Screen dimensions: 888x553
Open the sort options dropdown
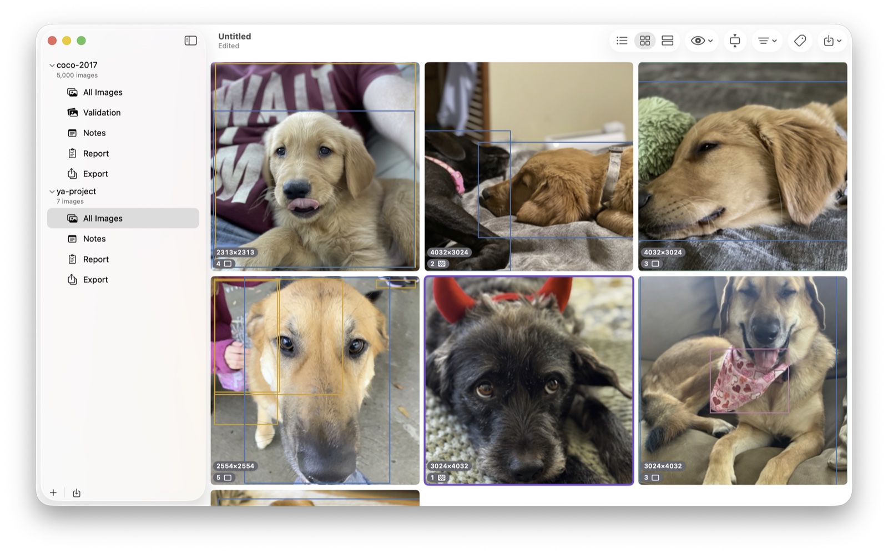tap(767, 41)
